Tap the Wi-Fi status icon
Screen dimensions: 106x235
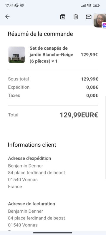point(89,6)
